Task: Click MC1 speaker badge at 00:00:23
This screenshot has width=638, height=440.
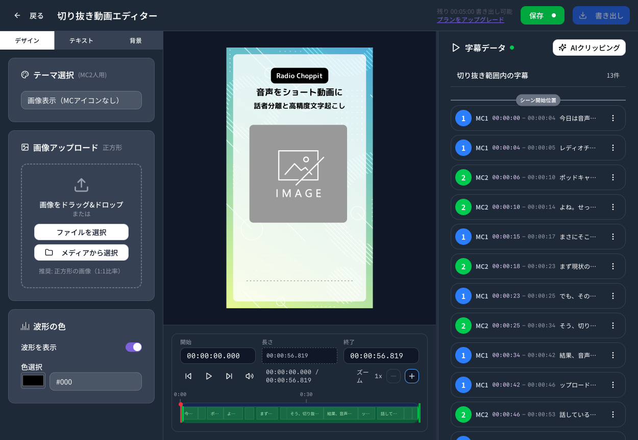Action: pos(463,296)
